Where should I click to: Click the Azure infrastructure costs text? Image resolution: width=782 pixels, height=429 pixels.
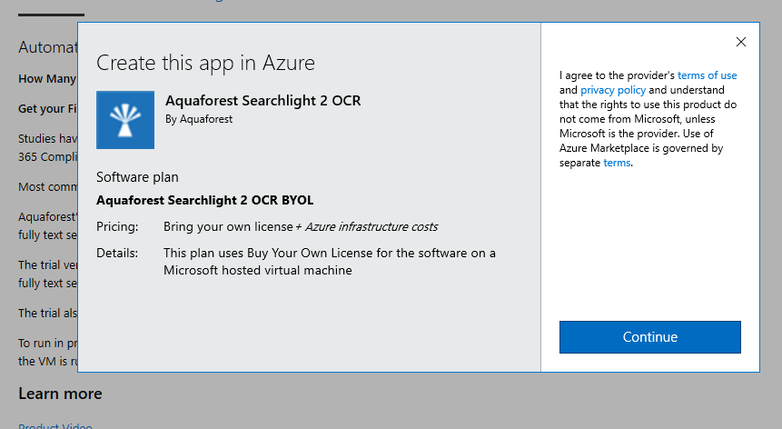[371, 226]
